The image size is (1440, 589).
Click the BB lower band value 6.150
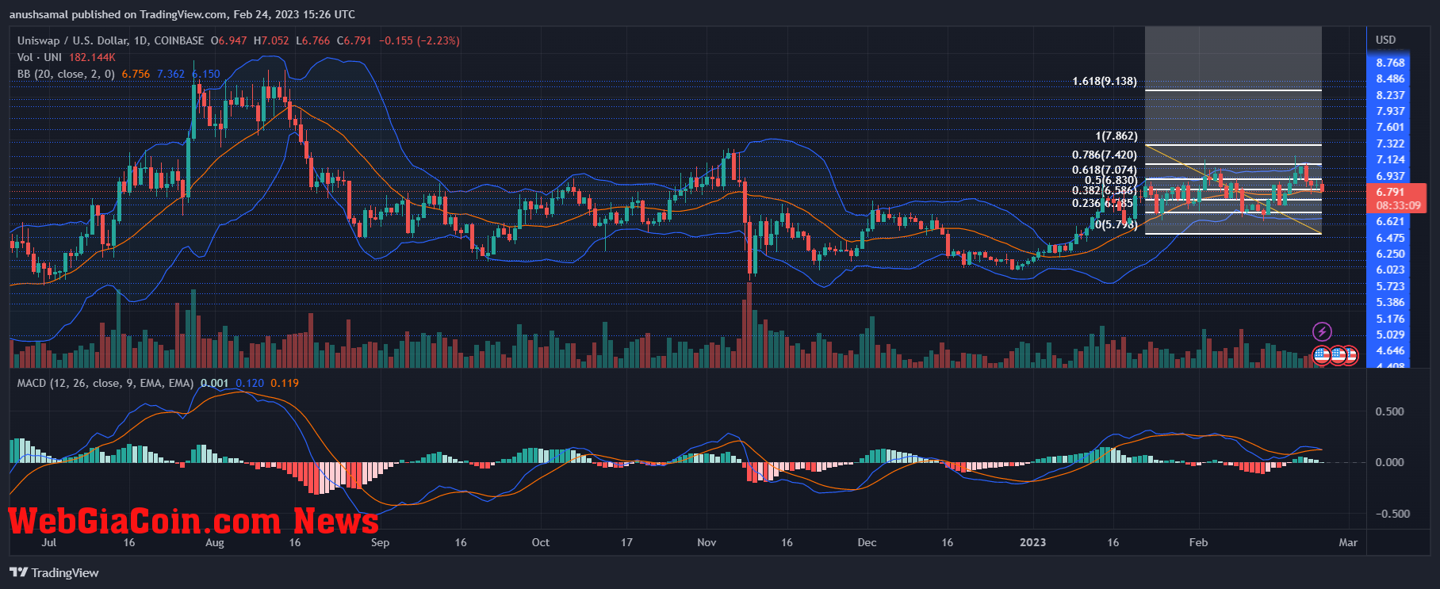[x=206, y=74]
